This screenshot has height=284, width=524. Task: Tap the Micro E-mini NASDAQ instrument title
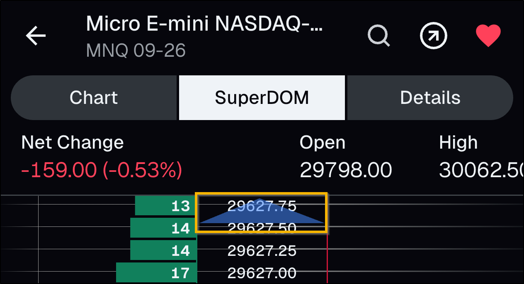[204, 25]
